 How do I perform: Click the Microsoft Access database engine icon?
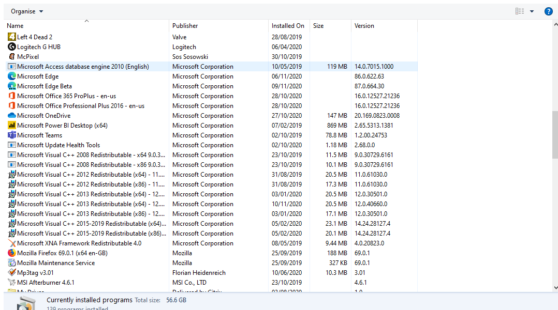12,67
